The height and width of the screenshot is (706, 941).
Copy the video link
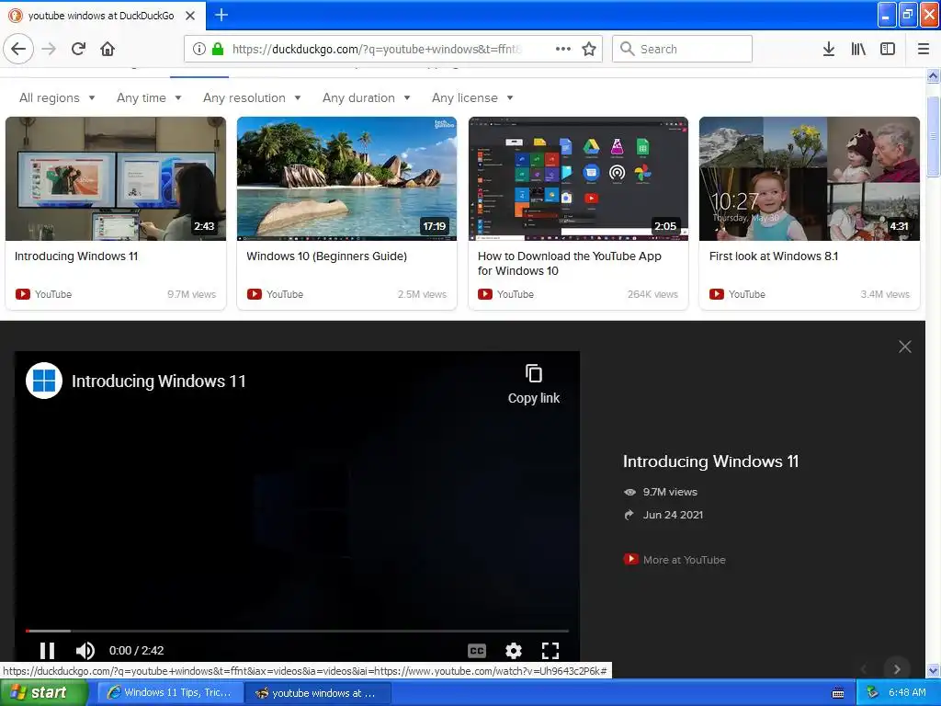click(x=534, y=384)
